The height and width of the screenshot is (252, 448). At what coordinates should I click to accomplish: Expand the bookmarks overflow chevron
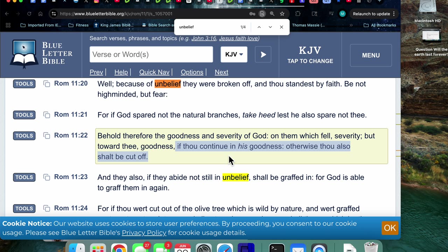[351, 25]
